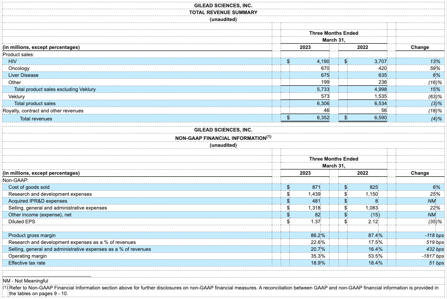Select effective tax rate change 51 bps

(x=437, y=263)
